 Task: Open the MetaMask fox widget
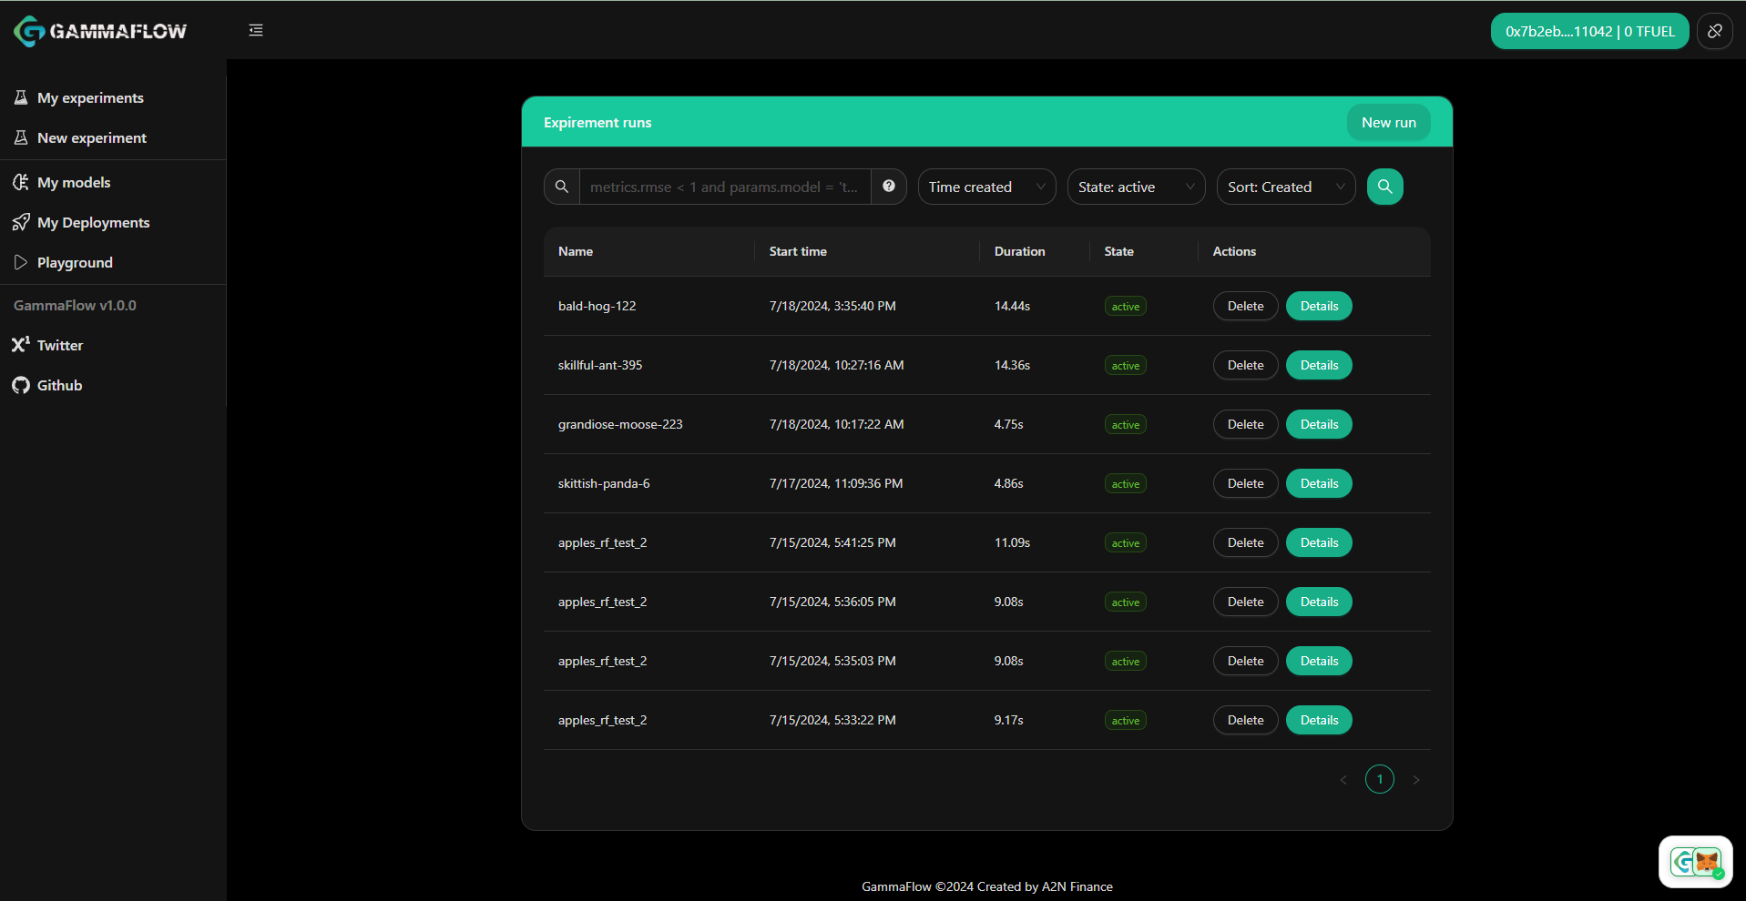[1696, 861]
